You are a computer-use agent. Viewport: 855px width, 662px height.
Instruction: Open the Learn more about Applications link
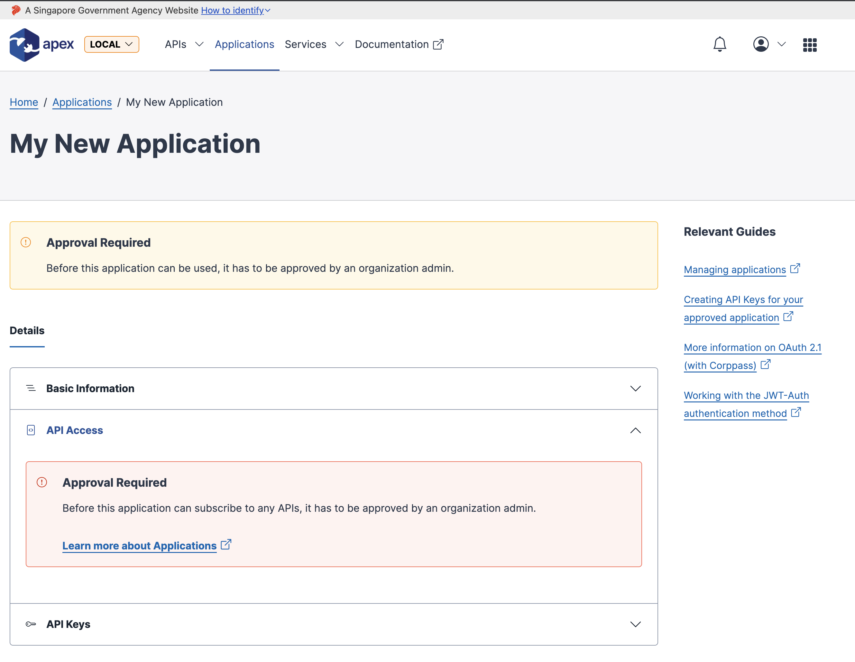pyautogui.click(x=139, y=546)
